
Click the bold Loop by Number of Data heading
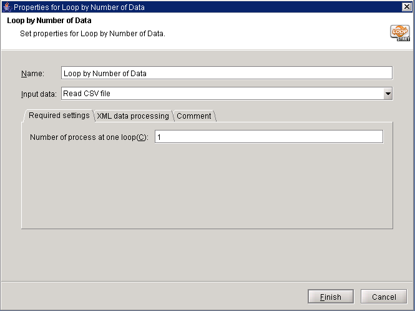click(x=49, y=21)
